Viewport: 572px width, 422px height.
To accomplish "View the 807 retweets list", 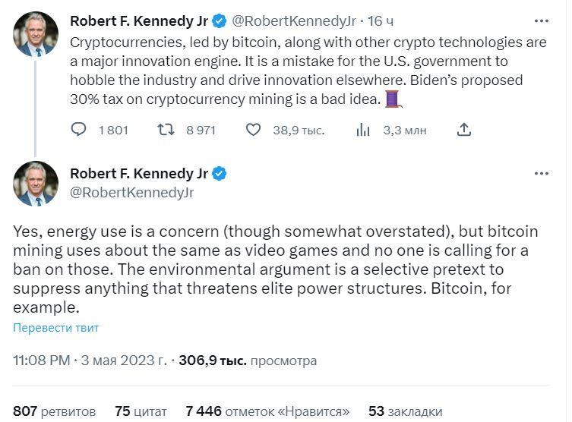I will 55,411.
